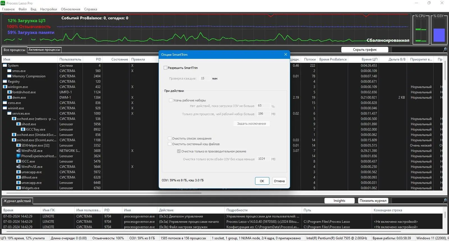Switch to the 'Активные процессы' tab
Viewport: 449px width, 241px height.
click(x=44, y=50)
